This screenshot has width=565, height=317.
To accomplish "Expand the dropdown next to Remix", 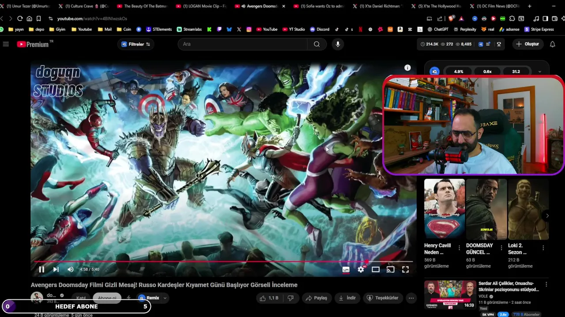I will 165,298.
